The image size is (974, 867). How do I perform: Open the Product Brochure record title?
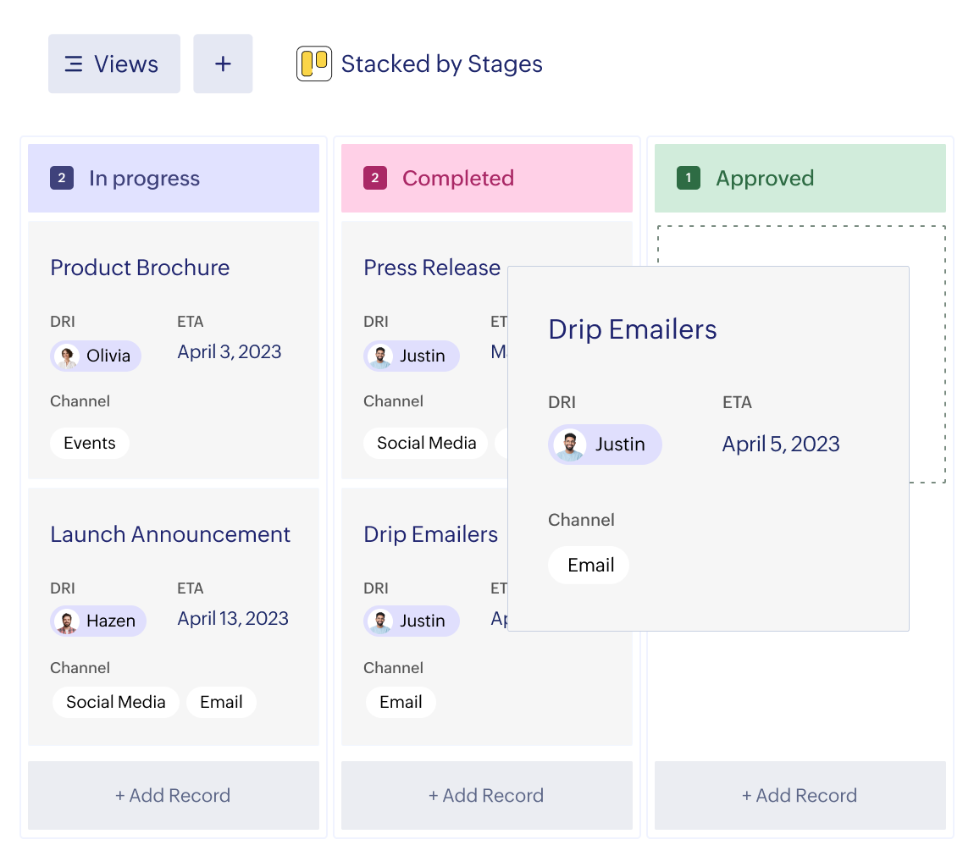(x=140, y=268)
